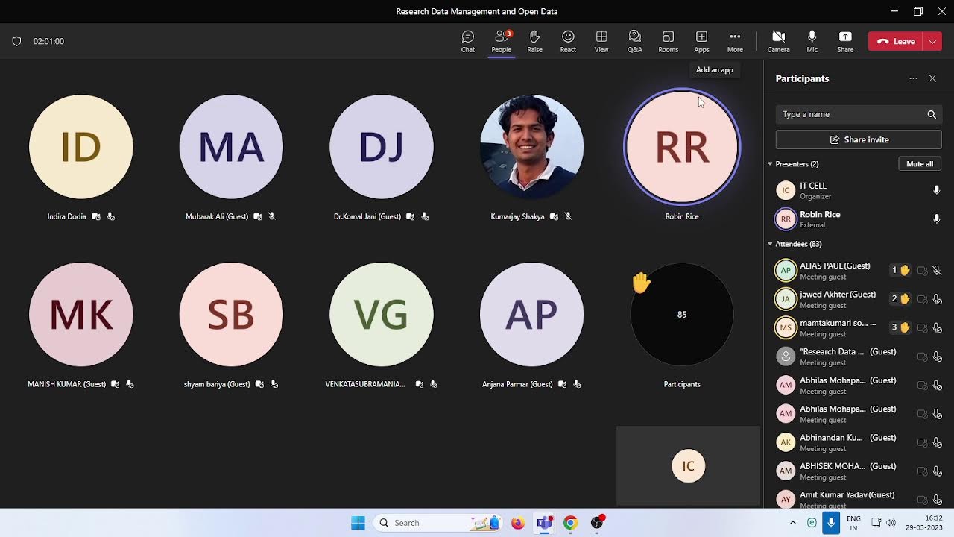This screenshot has width=954, height=537.
Task: Toggle the Camera on
Action: tap(778, 41)
